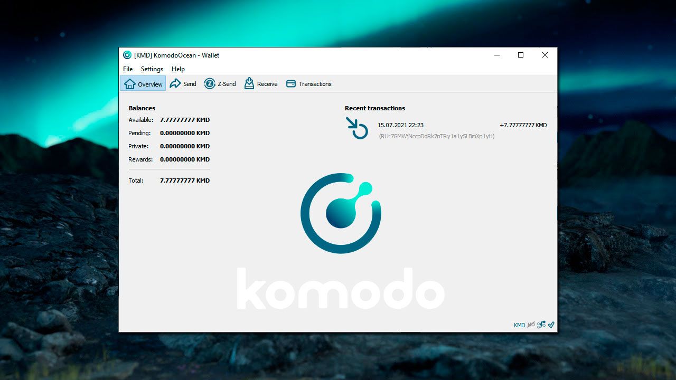The width and height of the screenshot is (676, 380).
Task: Open Receive via the inbox icon
Action: coord(248,83)
